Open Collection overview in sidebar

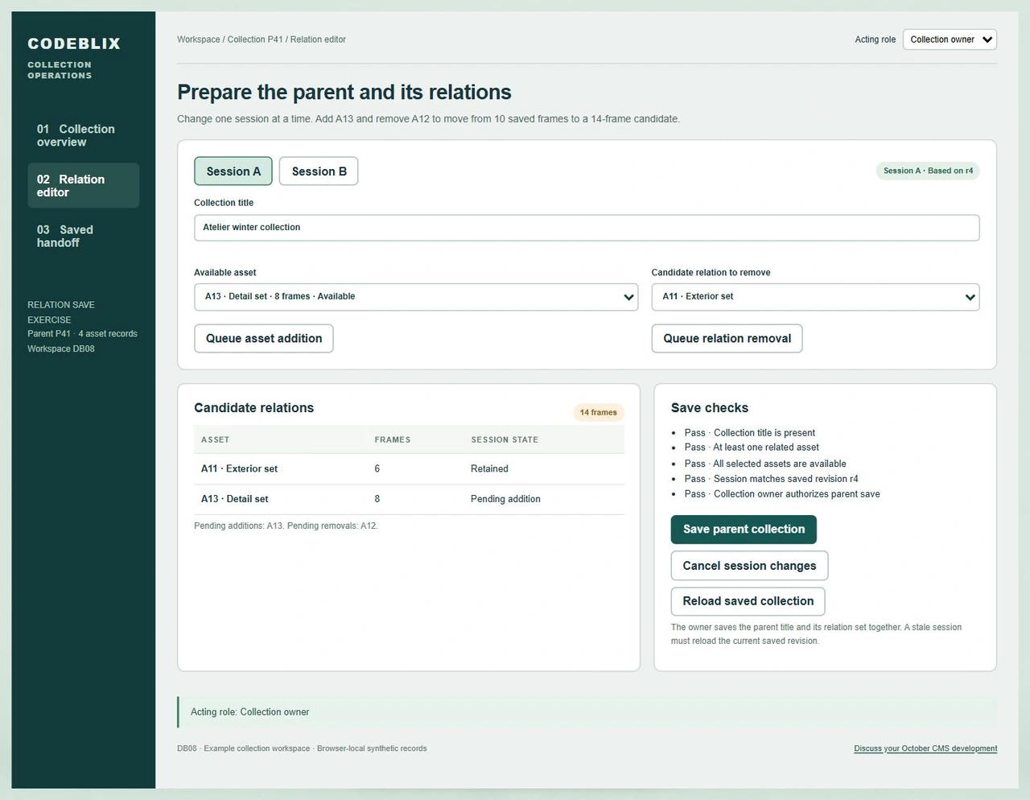tap(83, 135)
